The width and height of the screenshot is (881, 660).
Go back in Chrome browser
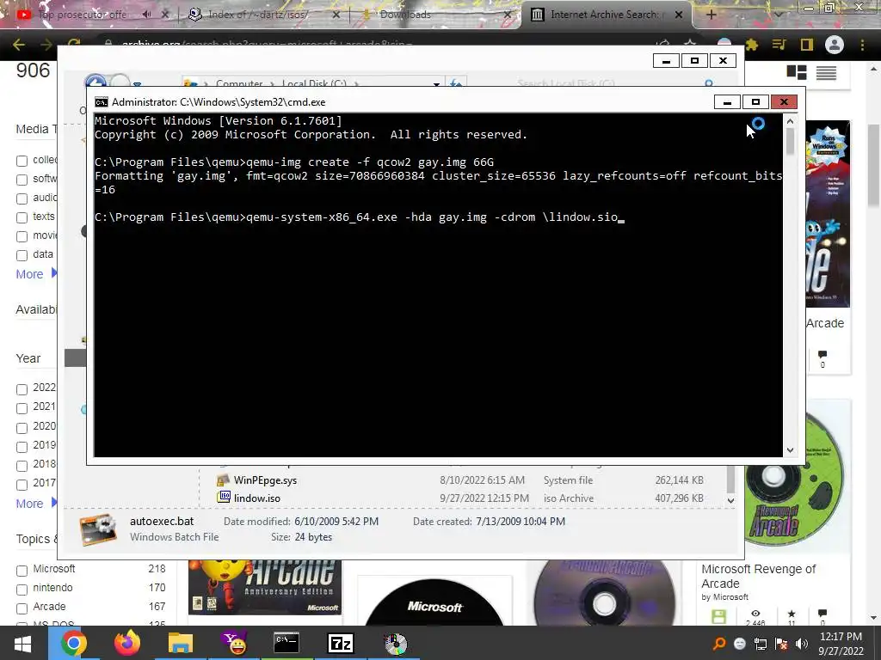pos(19,45)
